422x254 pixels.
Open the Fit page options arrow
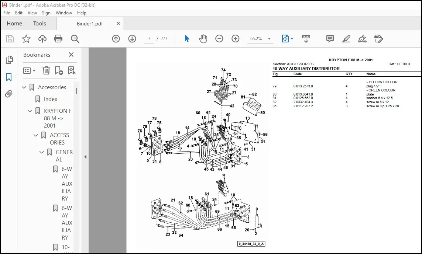[x=292, y=39]
